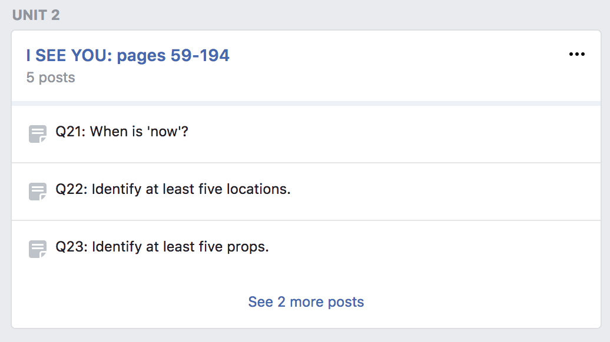Image resolution: width=610 pixels, height=342 pixels.
Task: Open post 'Q23: Identify at least five props'
Action: pyautogui.click(x=163, y=246)
